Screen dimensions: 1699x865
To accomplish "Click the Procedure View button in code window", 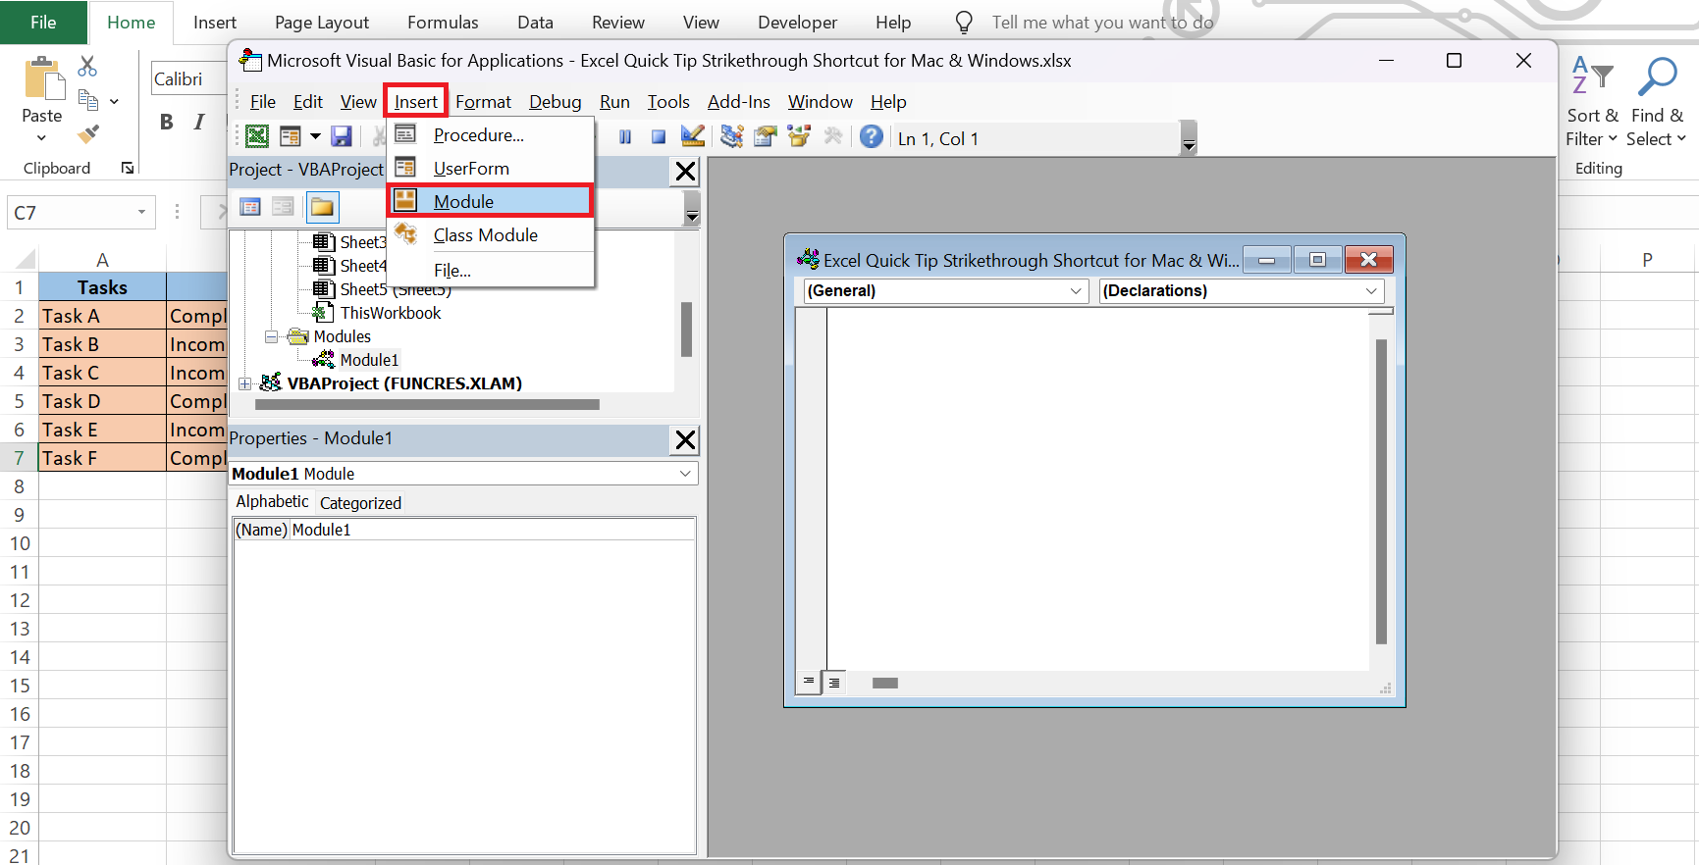I will point(809,682).
